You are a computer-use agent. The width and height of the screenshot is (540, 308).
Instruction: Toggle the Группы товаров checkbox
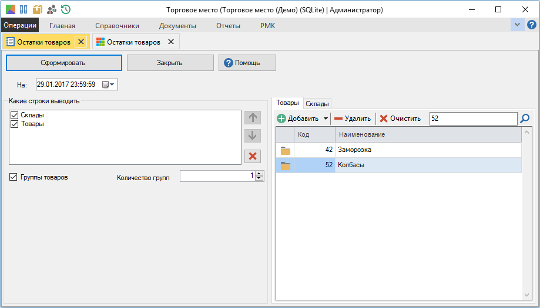(x=13, y=177)
